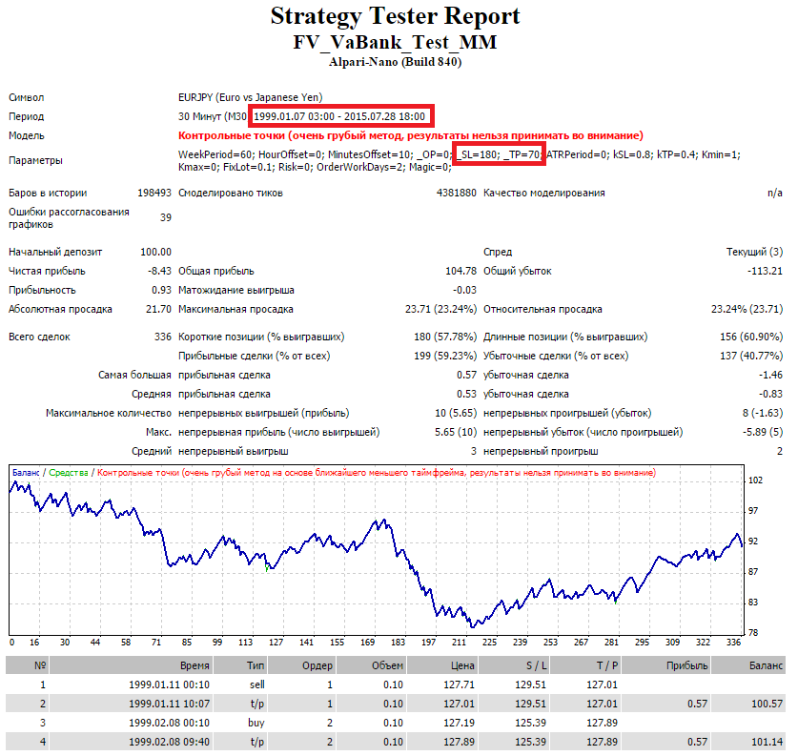Click the Короткие позиции value 180 (57.78%)
This screenshot has height=756, width=798.
coord(445,337)
